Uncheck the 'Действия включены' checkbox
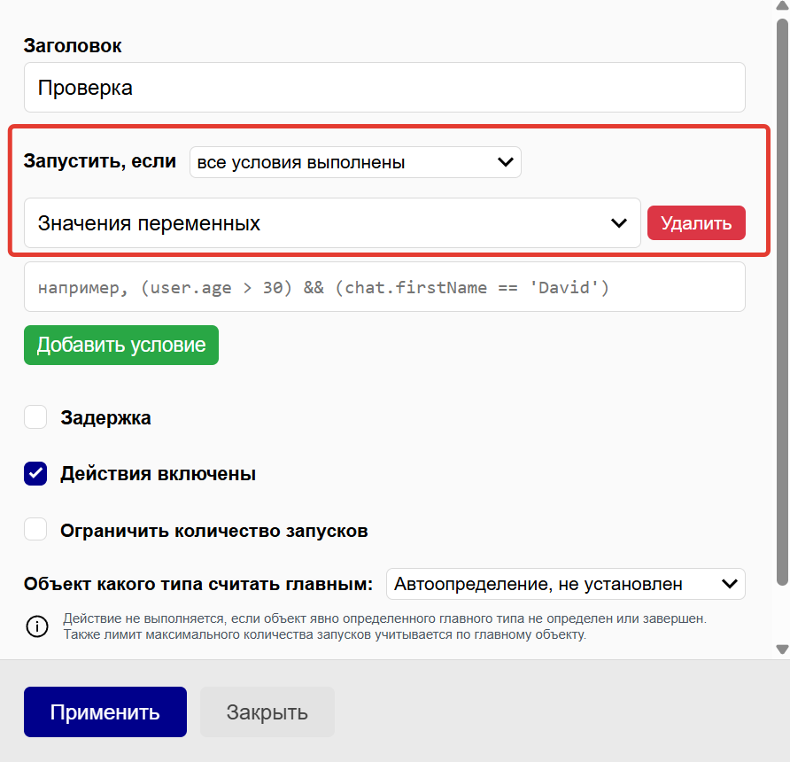The width and height of the screenshot is (790, 762). (35, 474)
